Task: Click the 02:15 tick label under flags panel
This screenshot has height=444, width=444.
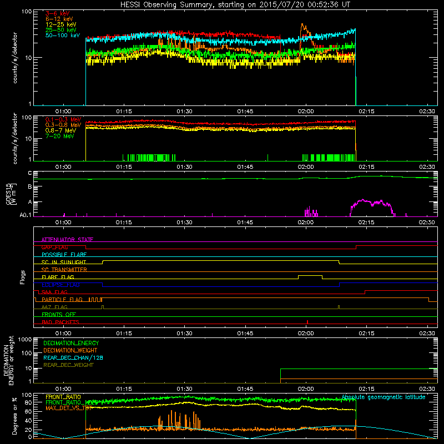Action: tap(366, 334)
